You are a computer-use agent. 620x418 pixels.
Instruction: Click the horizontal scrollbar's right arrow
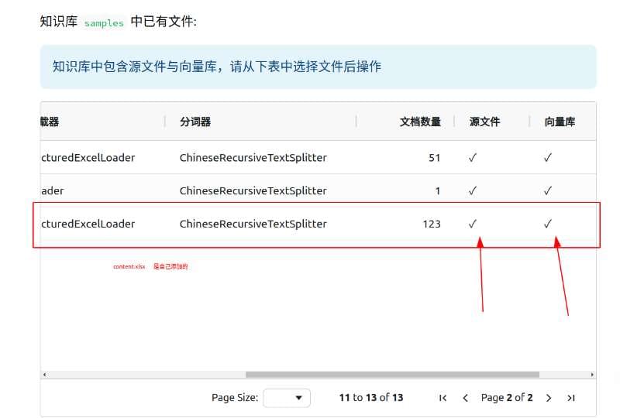click(592, 375)
